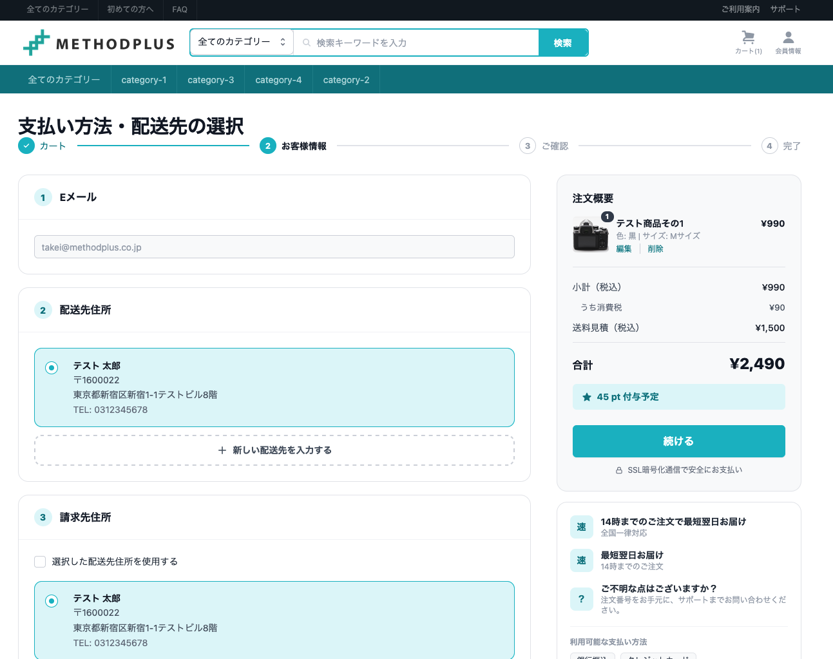The image size is (833, 659).
Task: Check 選択した配送先住所を使用する
Action: coord(40,562)
